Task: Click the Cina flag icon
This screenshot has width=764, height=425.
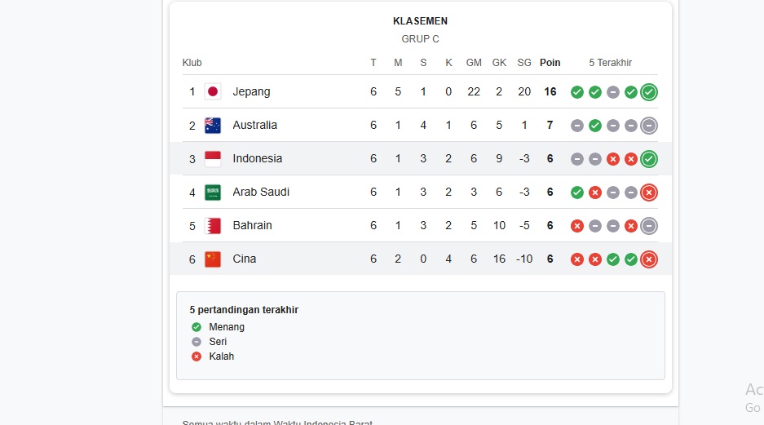Action: click(213, 259)
